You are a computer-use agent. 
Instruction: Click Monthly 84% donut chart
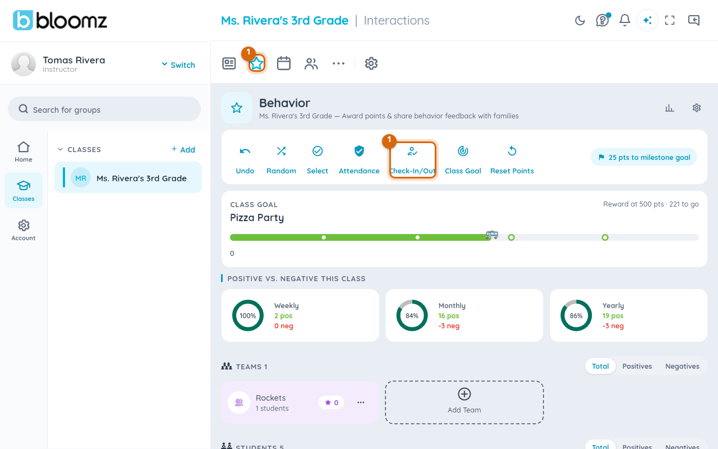click(412, 315)
